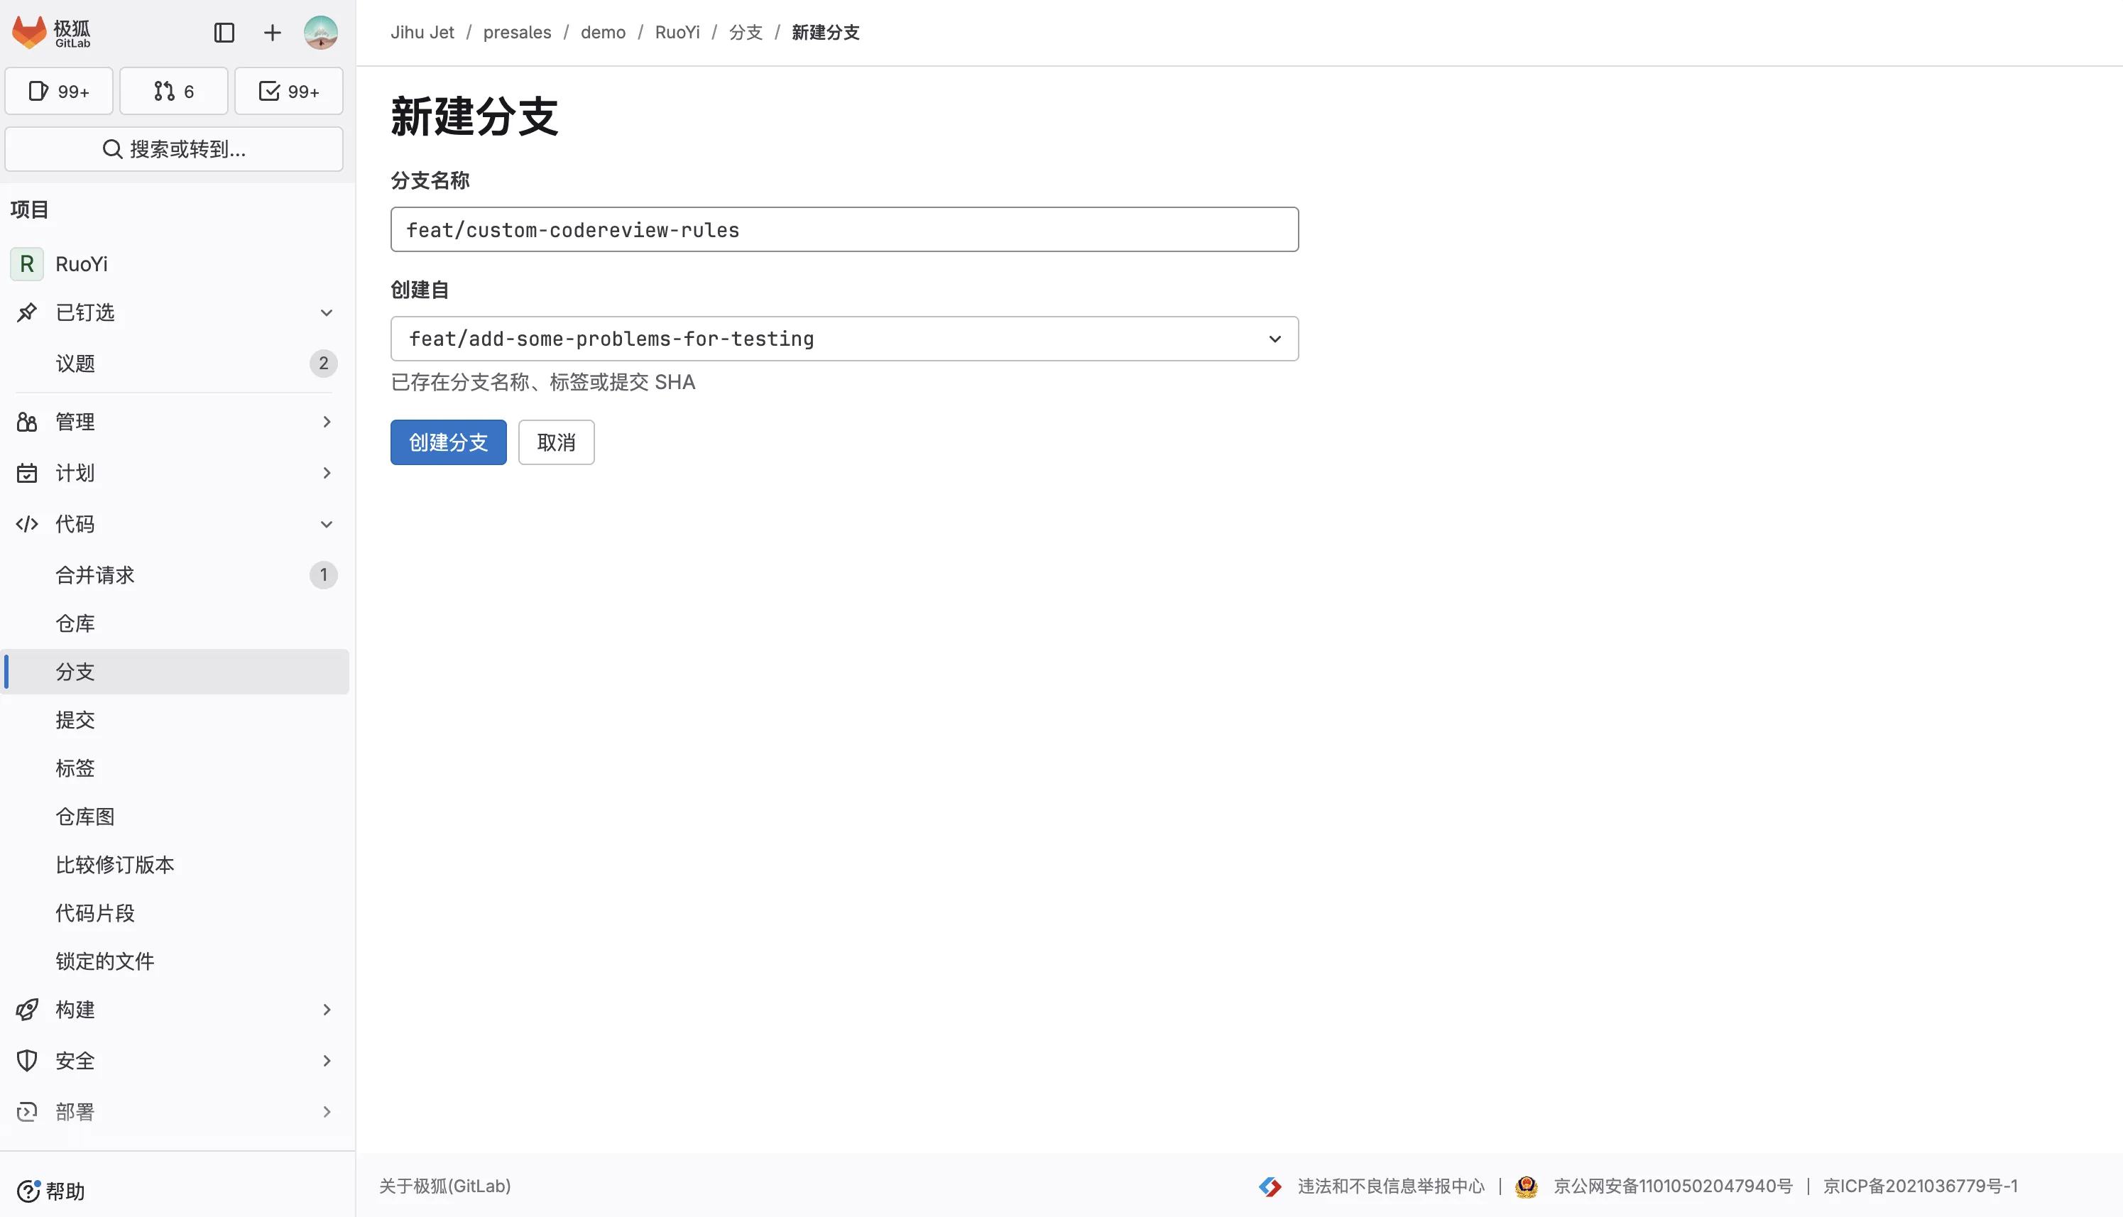Open assigned issues counter 99+
Screen dimensions: 2123x1217
(x=58, y=91)
